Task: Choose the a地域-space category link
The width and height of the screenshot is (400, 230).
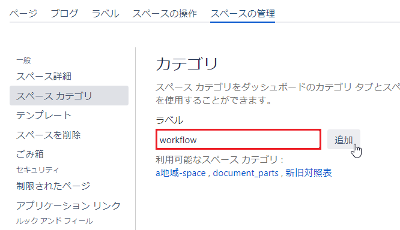Action: [181, 173]
